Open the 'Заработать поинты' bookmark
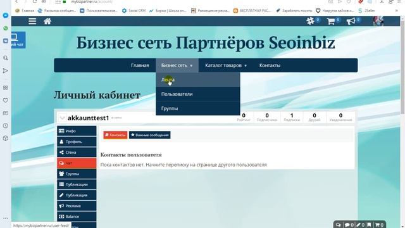Image resolution: width=405 pixels, height=228 pixels. pos(294,11)
